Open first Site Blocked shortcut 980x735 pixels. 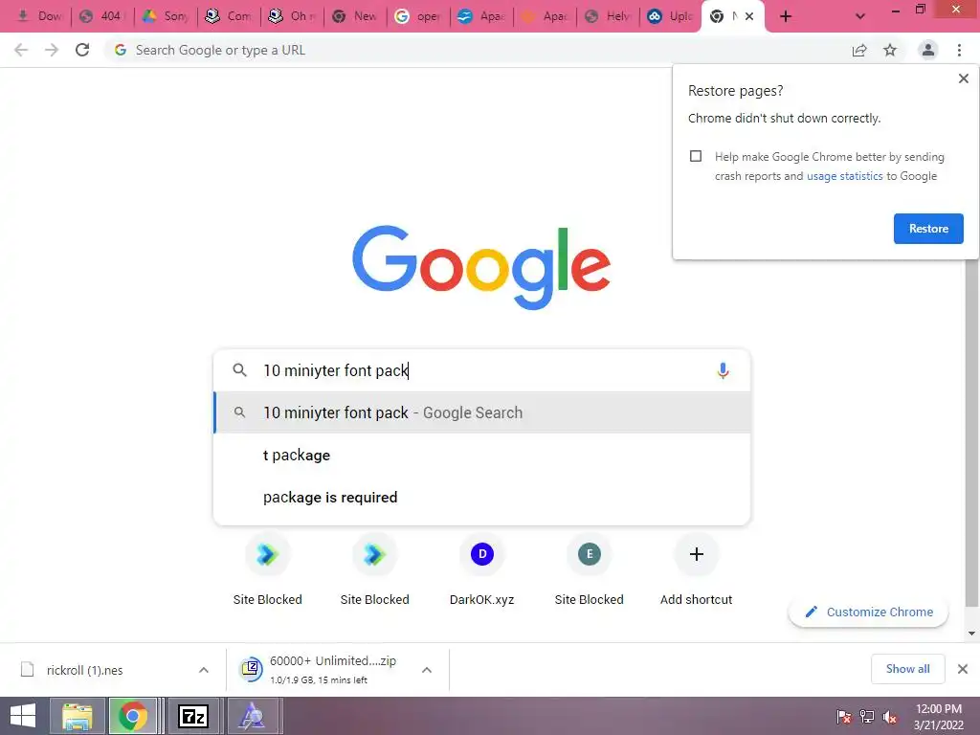coord(268,569)
